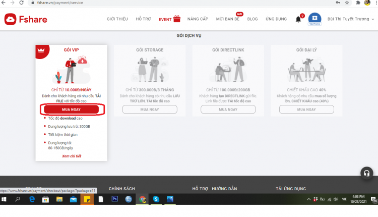The image size is (378, 217).
Task: Click the Fshare logo
Action: point(26,19)
